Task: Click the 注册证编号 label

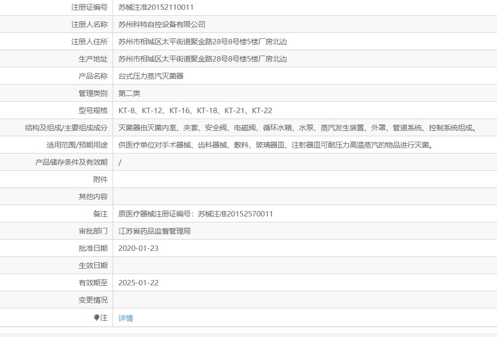Action: coord(89,7)
